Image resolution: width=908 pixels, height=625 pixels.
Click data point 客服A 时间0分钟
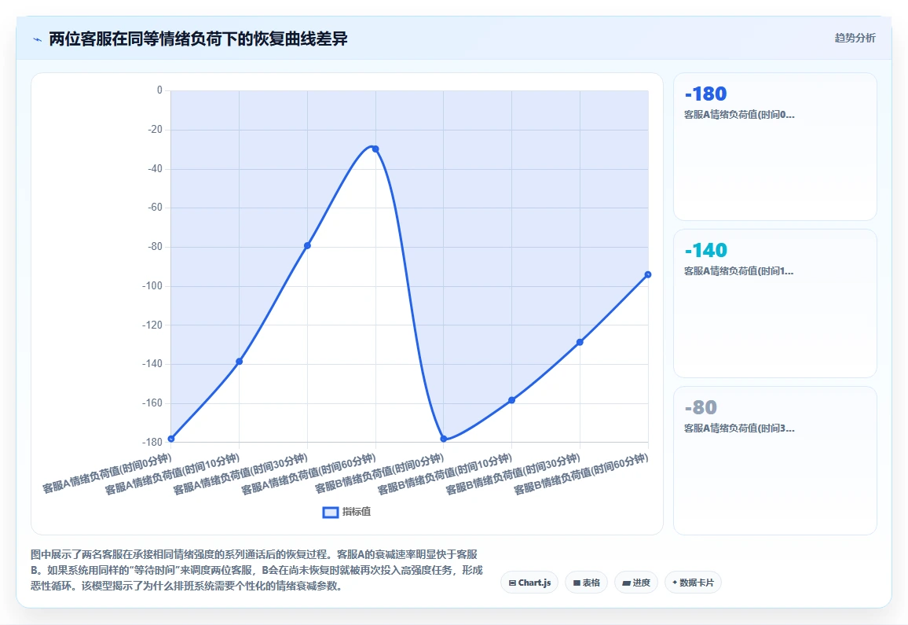(170, 439)
